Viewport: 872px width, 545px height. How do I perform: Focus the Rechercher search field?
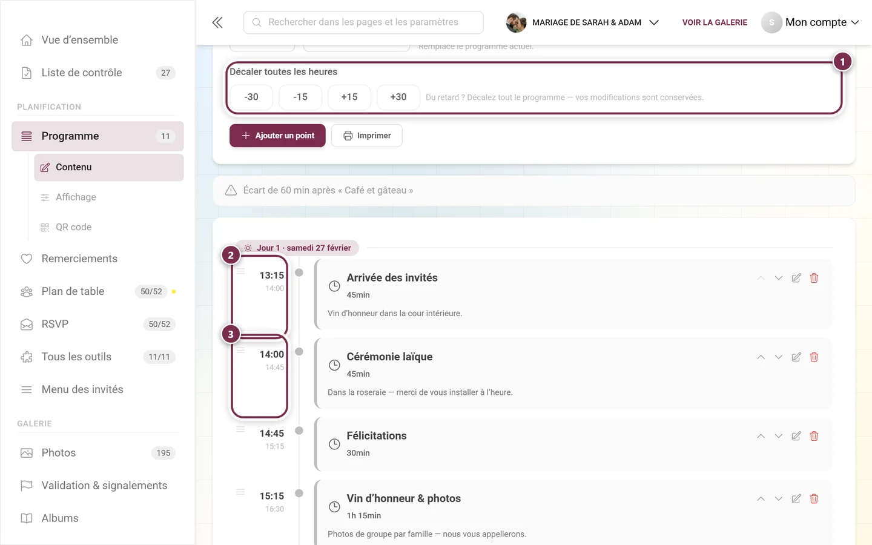point(363,22)
